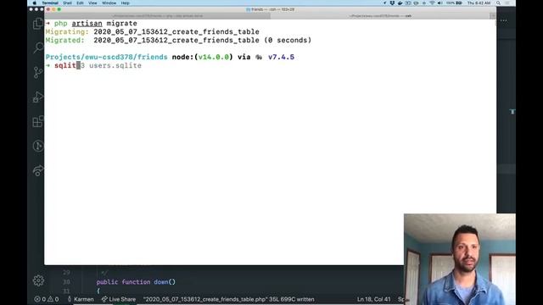The width and height of the screenshot is (543, 305).
Task: Click the Wi-Fi icon in menu bar
Action: point(432,3)
